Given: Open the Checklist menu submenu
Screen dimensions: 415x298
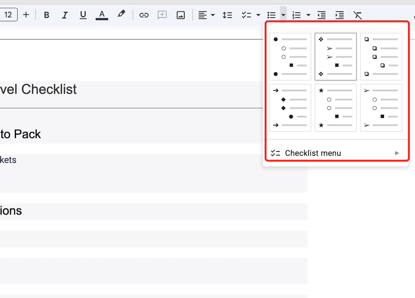Looking at the screenshot, I should click(x=336, y=153).
